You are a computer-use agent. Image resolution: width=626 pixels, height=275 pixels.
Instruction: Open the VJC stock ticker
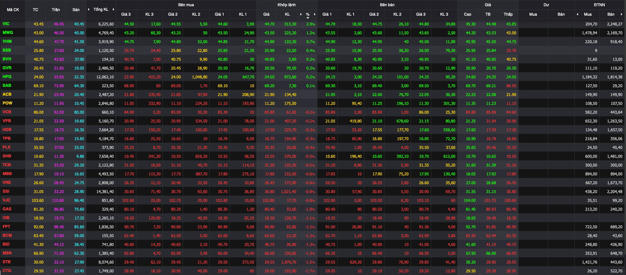point(7,200)
